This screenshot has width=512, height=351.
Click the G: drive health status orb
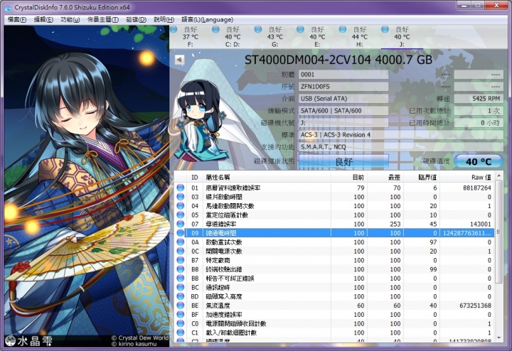coord(258,29)
